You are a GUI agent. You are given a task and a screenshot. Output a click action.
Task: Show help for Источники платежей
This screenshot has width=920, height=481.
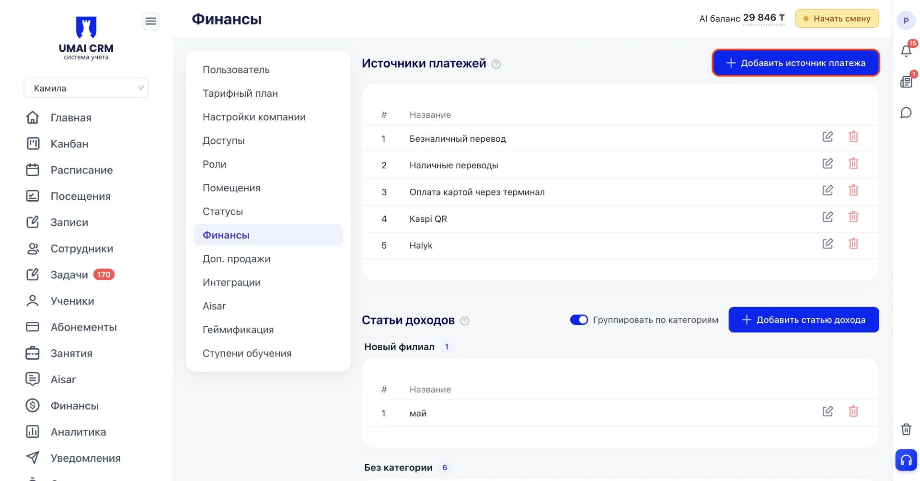[496, 64]
